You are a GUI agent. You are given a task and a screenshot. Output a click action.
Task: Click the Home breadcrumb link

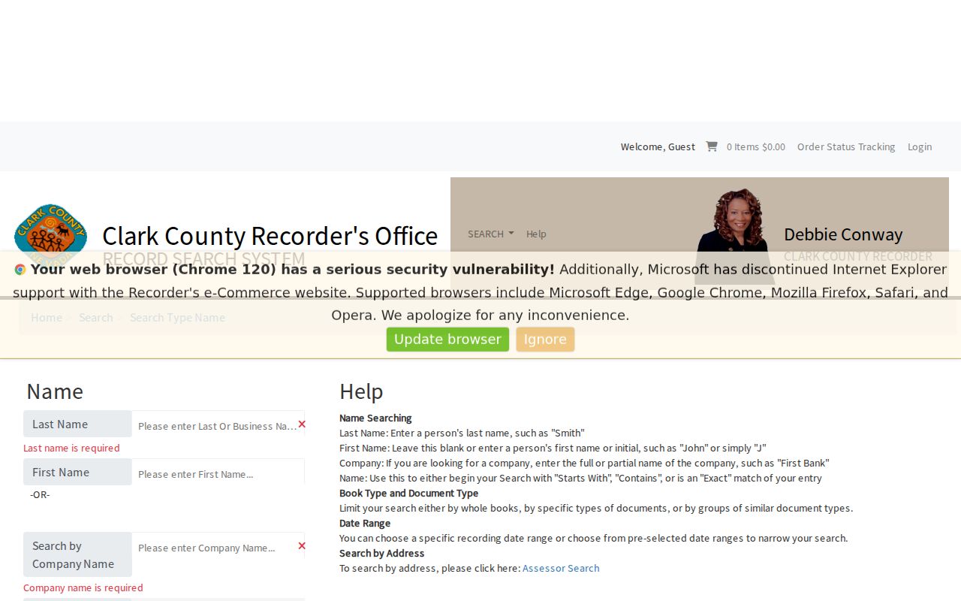(x=47, y=317)
